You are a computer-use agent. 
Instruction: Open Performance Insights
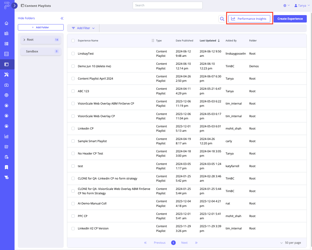[x=249, y=19]
